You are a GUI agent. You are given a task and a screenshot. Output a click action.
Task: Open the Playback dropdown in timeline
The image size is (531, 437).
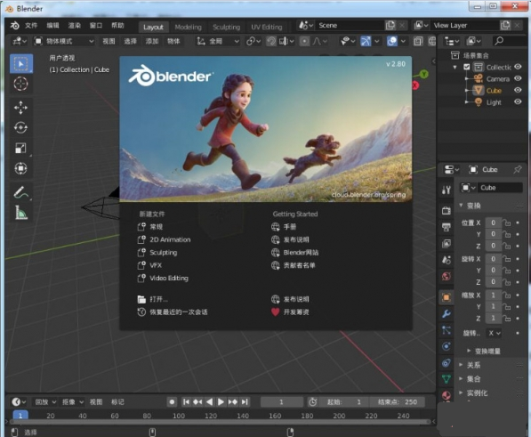coord(45,402)
